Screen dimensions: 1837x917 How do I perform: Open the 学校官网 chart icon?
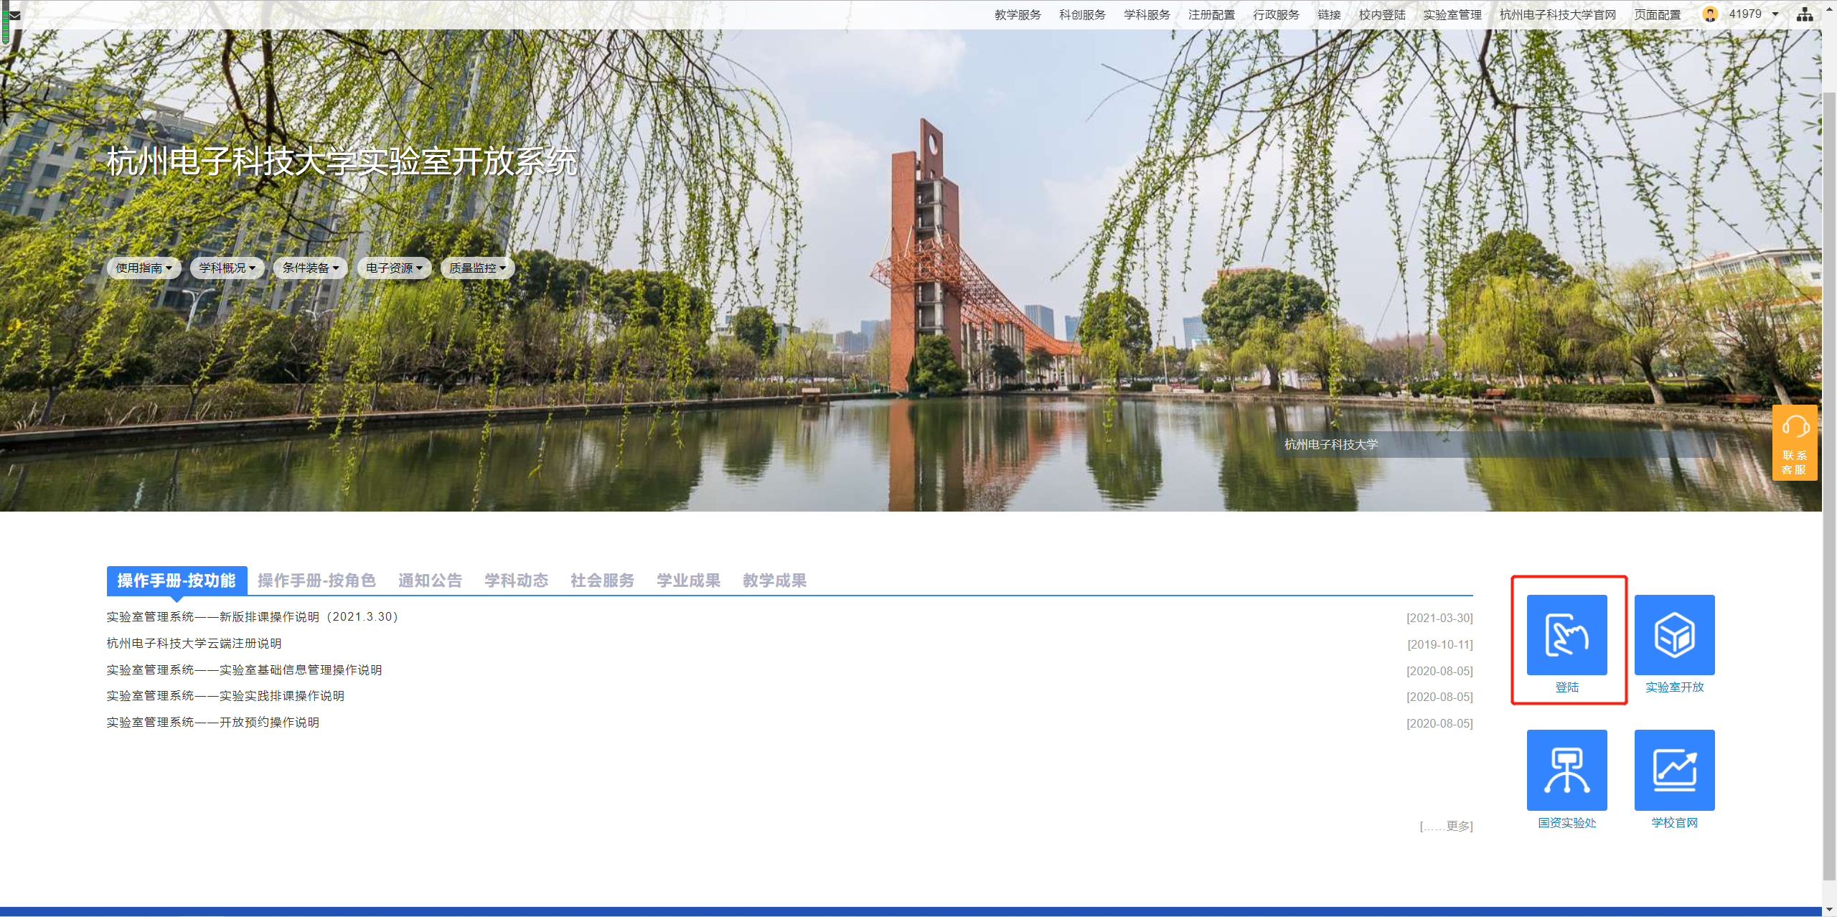coord(1674,770)
